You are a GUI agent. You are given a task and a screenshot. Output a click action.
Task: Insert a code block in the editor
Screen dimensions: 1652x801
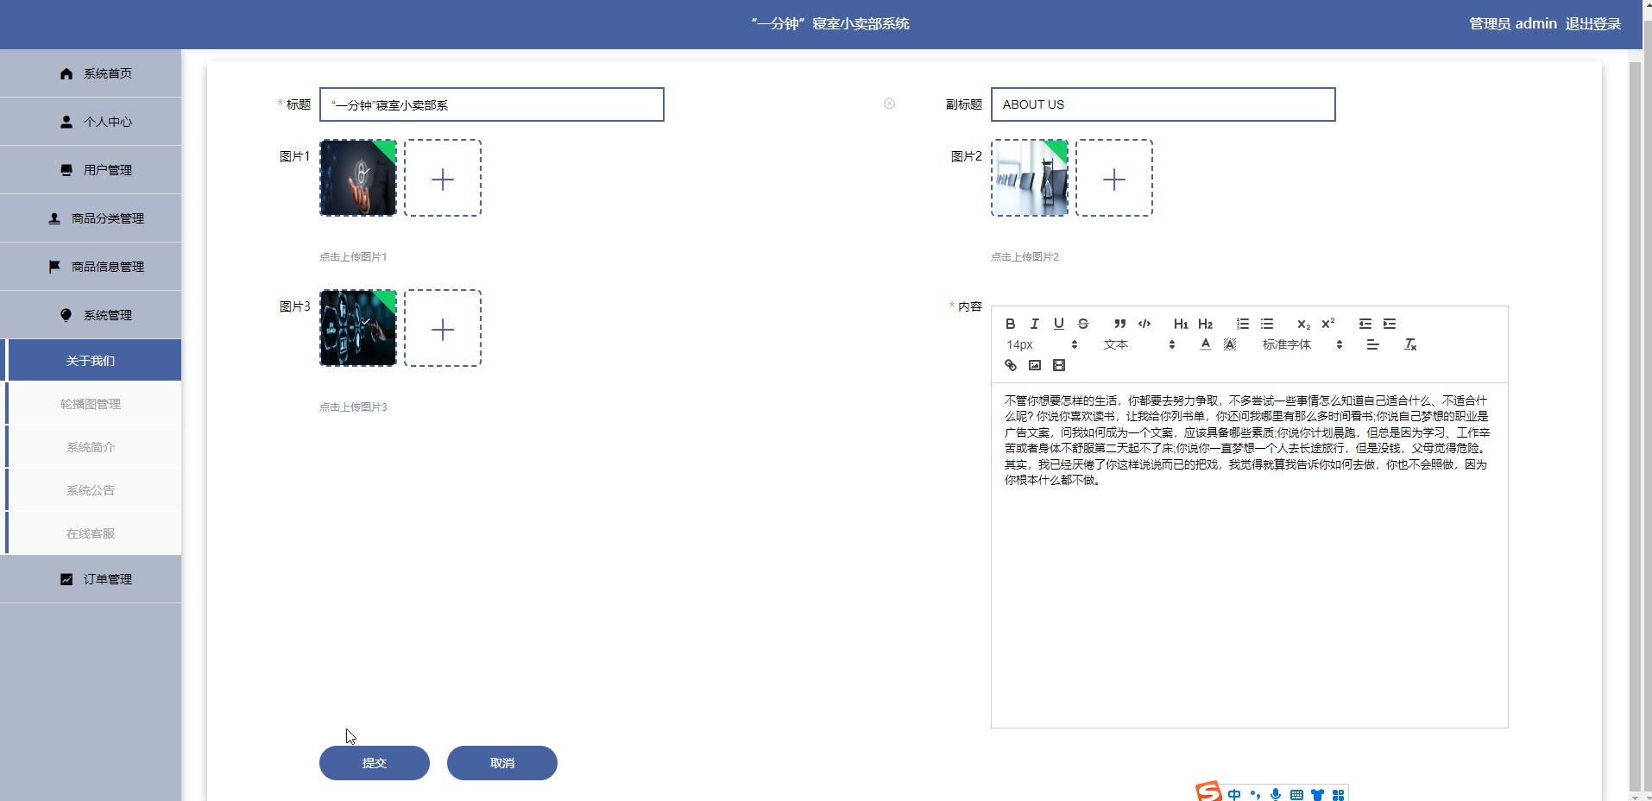pos(1144,324)
